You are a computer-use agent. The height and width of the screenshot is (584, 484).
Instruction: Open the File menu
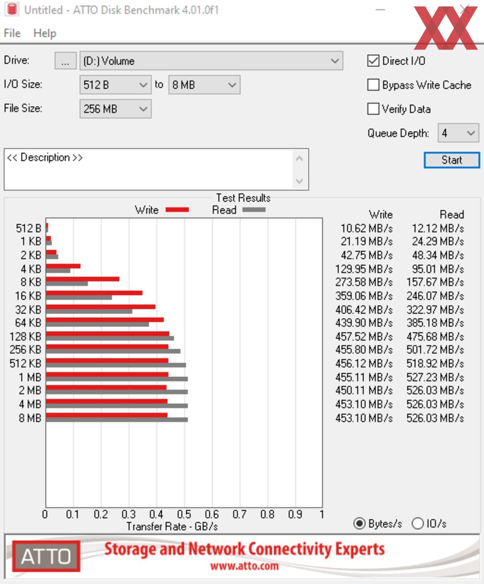(x=12, y=33)
